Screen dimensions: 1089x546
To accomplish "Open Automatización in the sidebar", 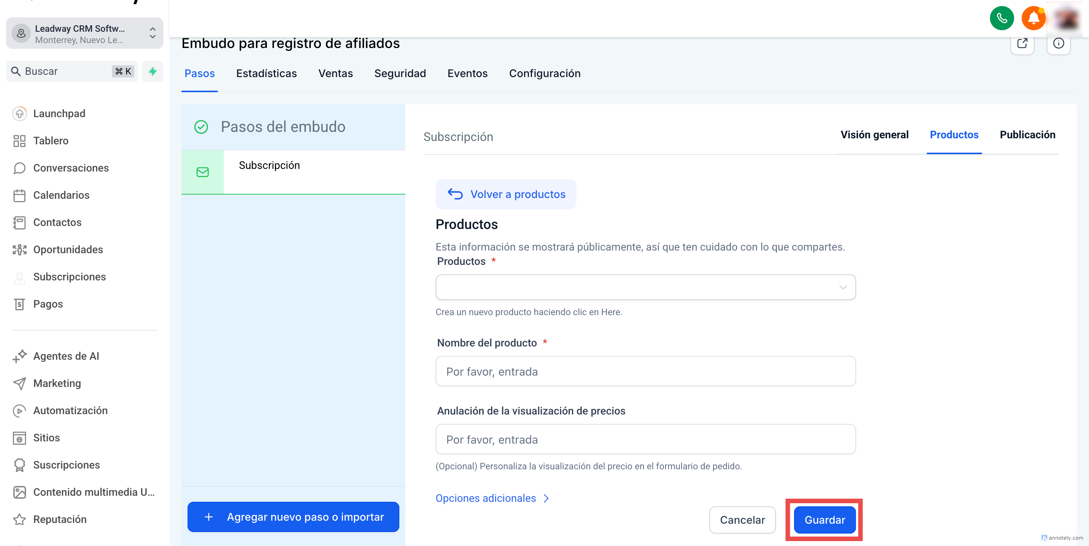I will tap(70, 410).
